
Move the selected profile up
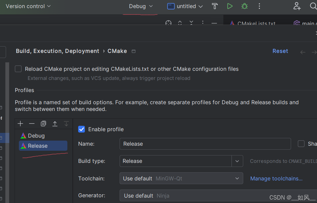click(x=55, y=124)
